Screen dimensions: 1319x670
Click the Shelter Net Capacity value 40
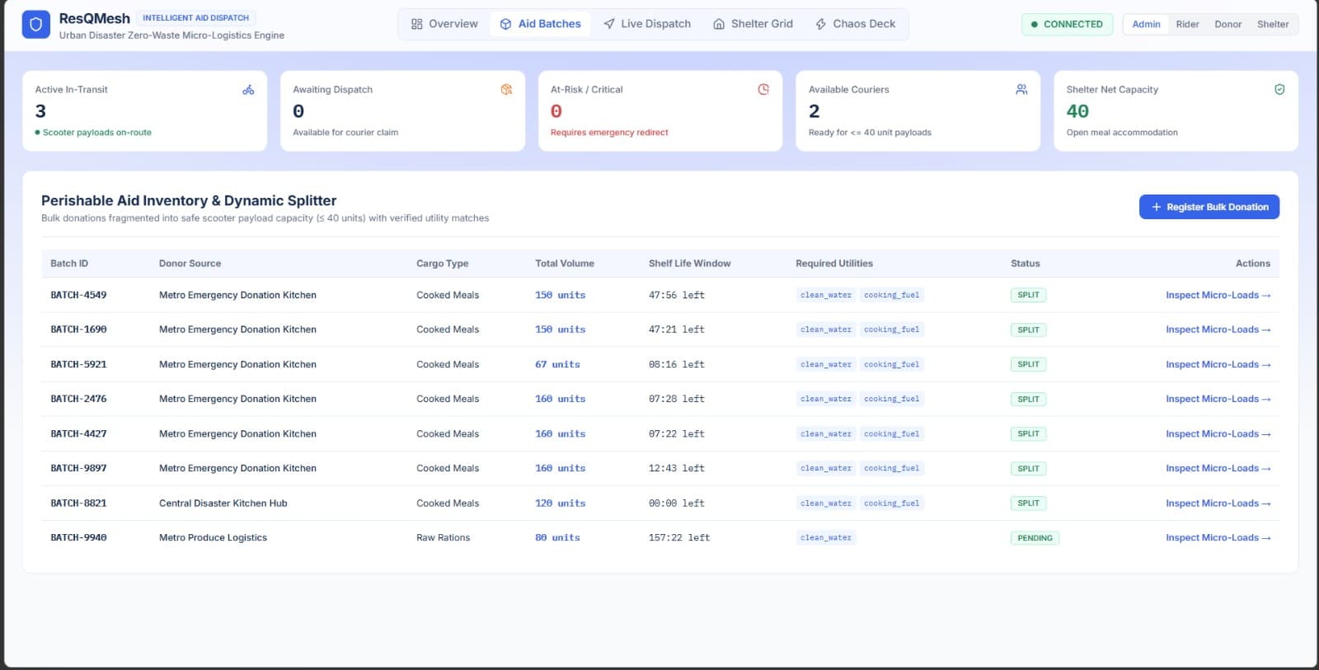[1077, 111]
